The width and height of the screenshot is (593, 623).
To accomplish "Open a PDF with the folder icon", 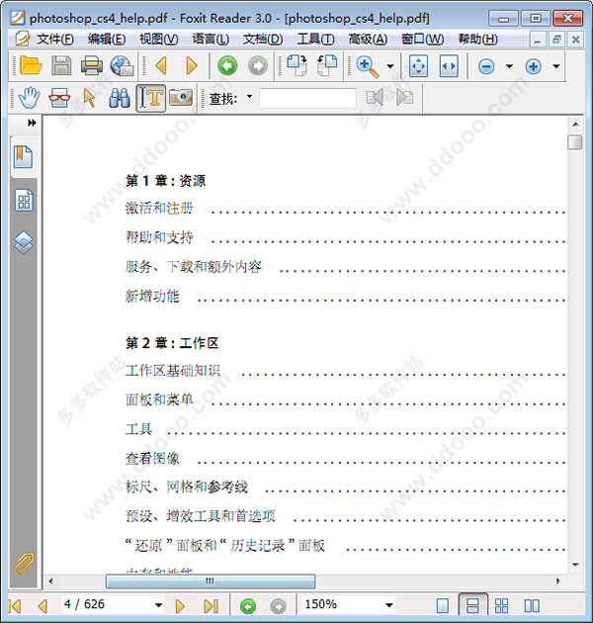I will (x=31, y=65).
